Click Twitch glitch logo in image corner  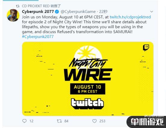[146, 48]
